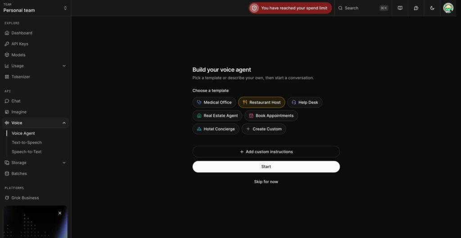This screenshot has height=238, width=461.
Task: Click Skip for now link
Action: coord(266,182)
